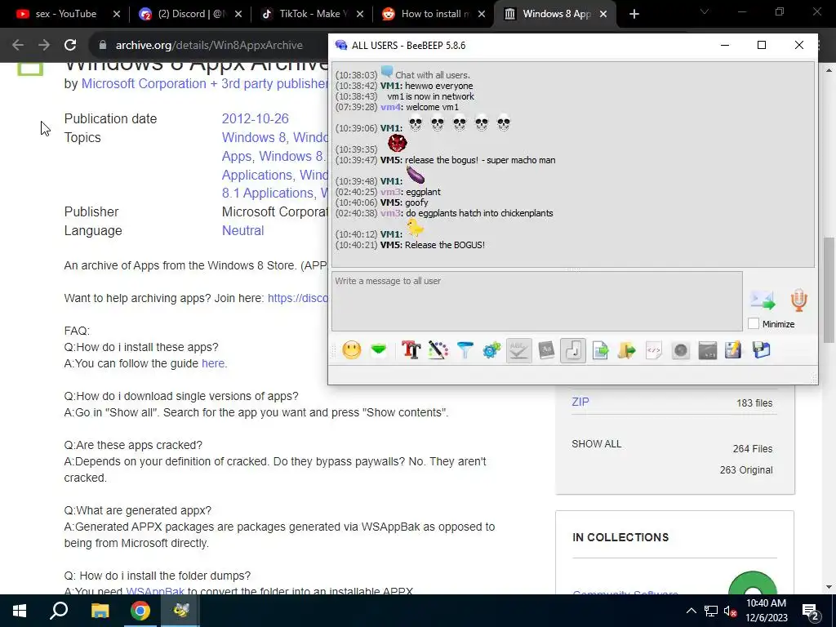The width and height of the screenshot is (836, 627).
Task: Click the floppy disk with pencil icon
Action: click(734, 350)
